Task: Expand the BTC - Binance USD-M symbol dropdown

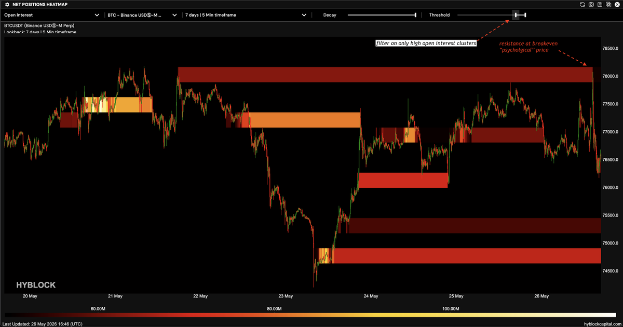Action: pyautogui.click(x=142, y=15)
